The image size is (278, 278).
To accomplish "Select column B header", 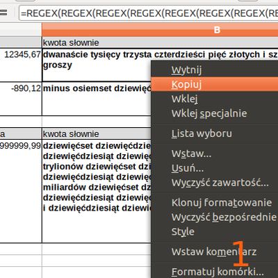I will pyautogui.click(x=160, y=30).
